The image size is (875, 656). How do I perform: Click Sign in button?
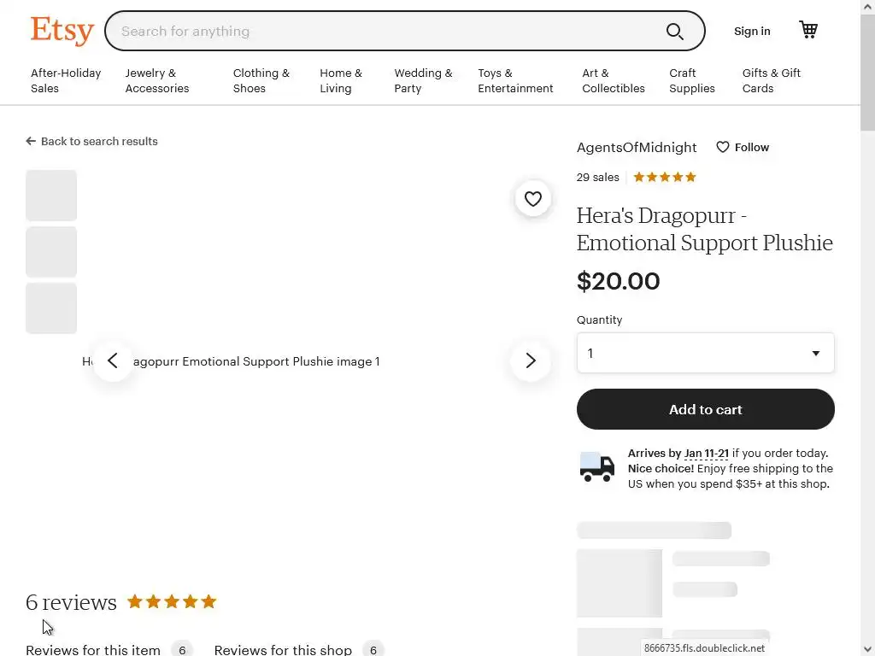pos(752,31)
